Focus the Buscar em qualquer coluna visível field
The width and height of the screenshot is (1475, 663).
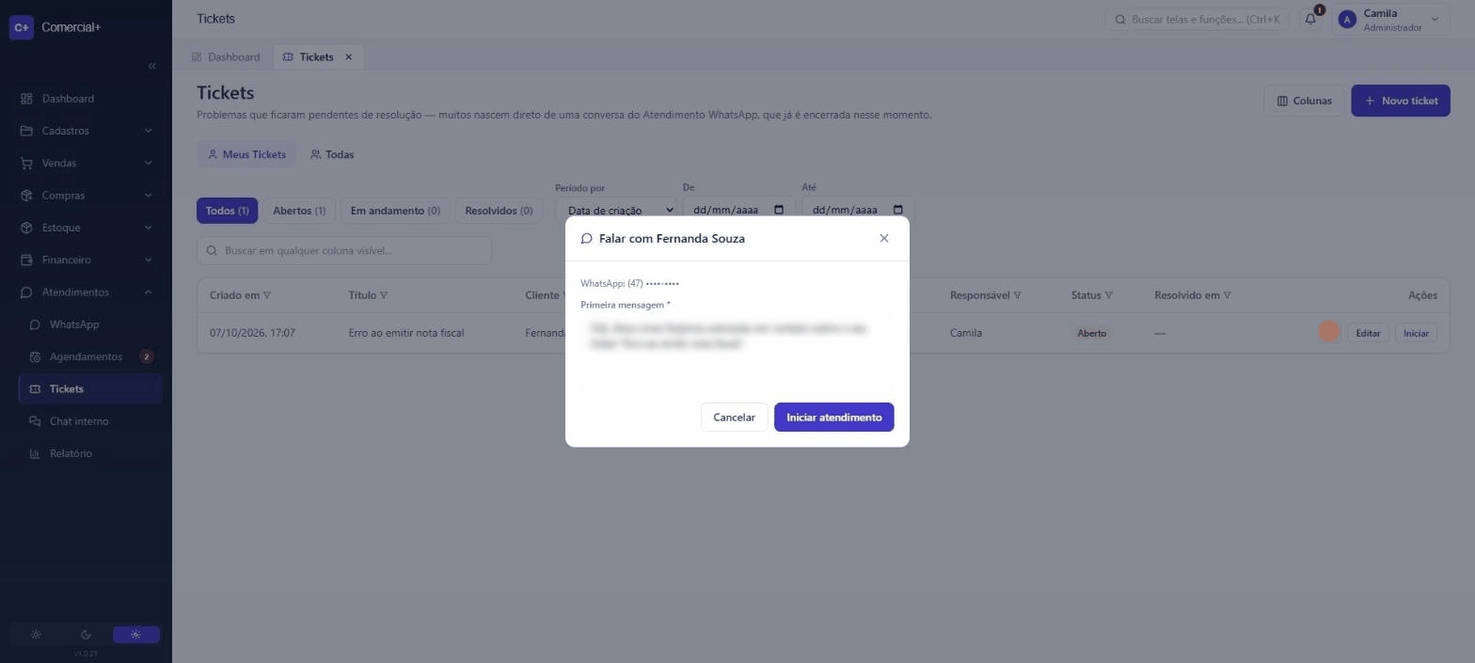point(344,250)
